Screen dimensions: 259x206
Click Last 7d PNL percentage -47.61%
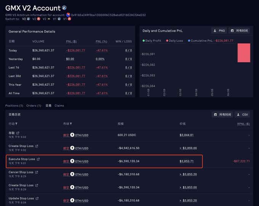coord(102,67)
